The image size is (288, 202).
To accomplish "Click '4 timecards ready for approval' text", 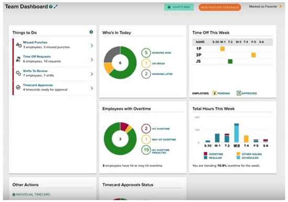I will pyautogui.click(x=45, y=89).
